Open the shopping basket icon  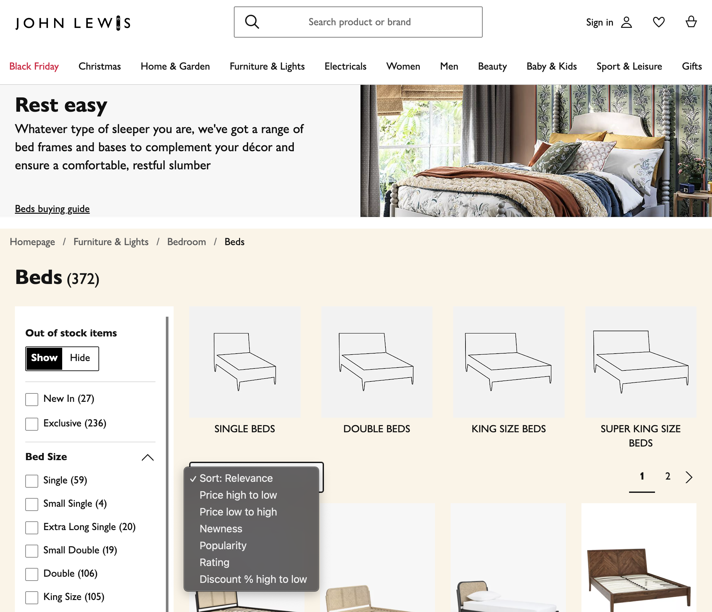[x=690, y=22]
